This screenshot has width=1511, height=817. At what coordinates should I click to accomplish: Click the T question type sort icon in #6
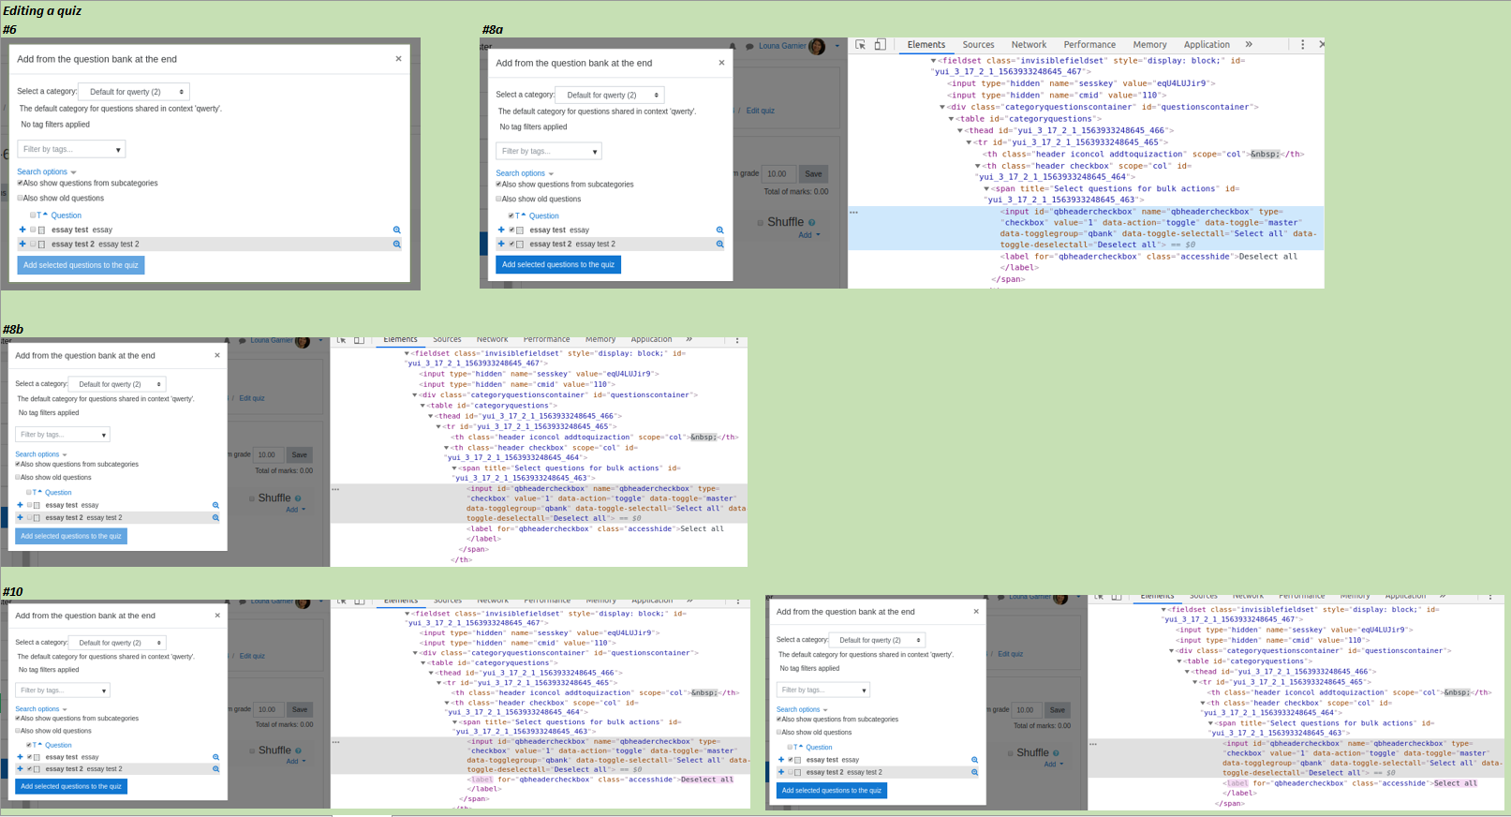(41, 215)
